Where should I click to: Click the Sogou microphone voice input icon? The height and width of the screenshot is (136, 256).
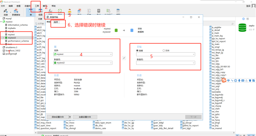(x=239, y=80)
